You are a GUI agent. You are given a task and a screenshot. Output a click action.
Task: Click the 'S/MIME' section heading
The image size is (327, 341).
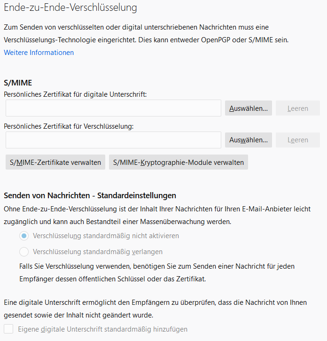tap(18, 83)
